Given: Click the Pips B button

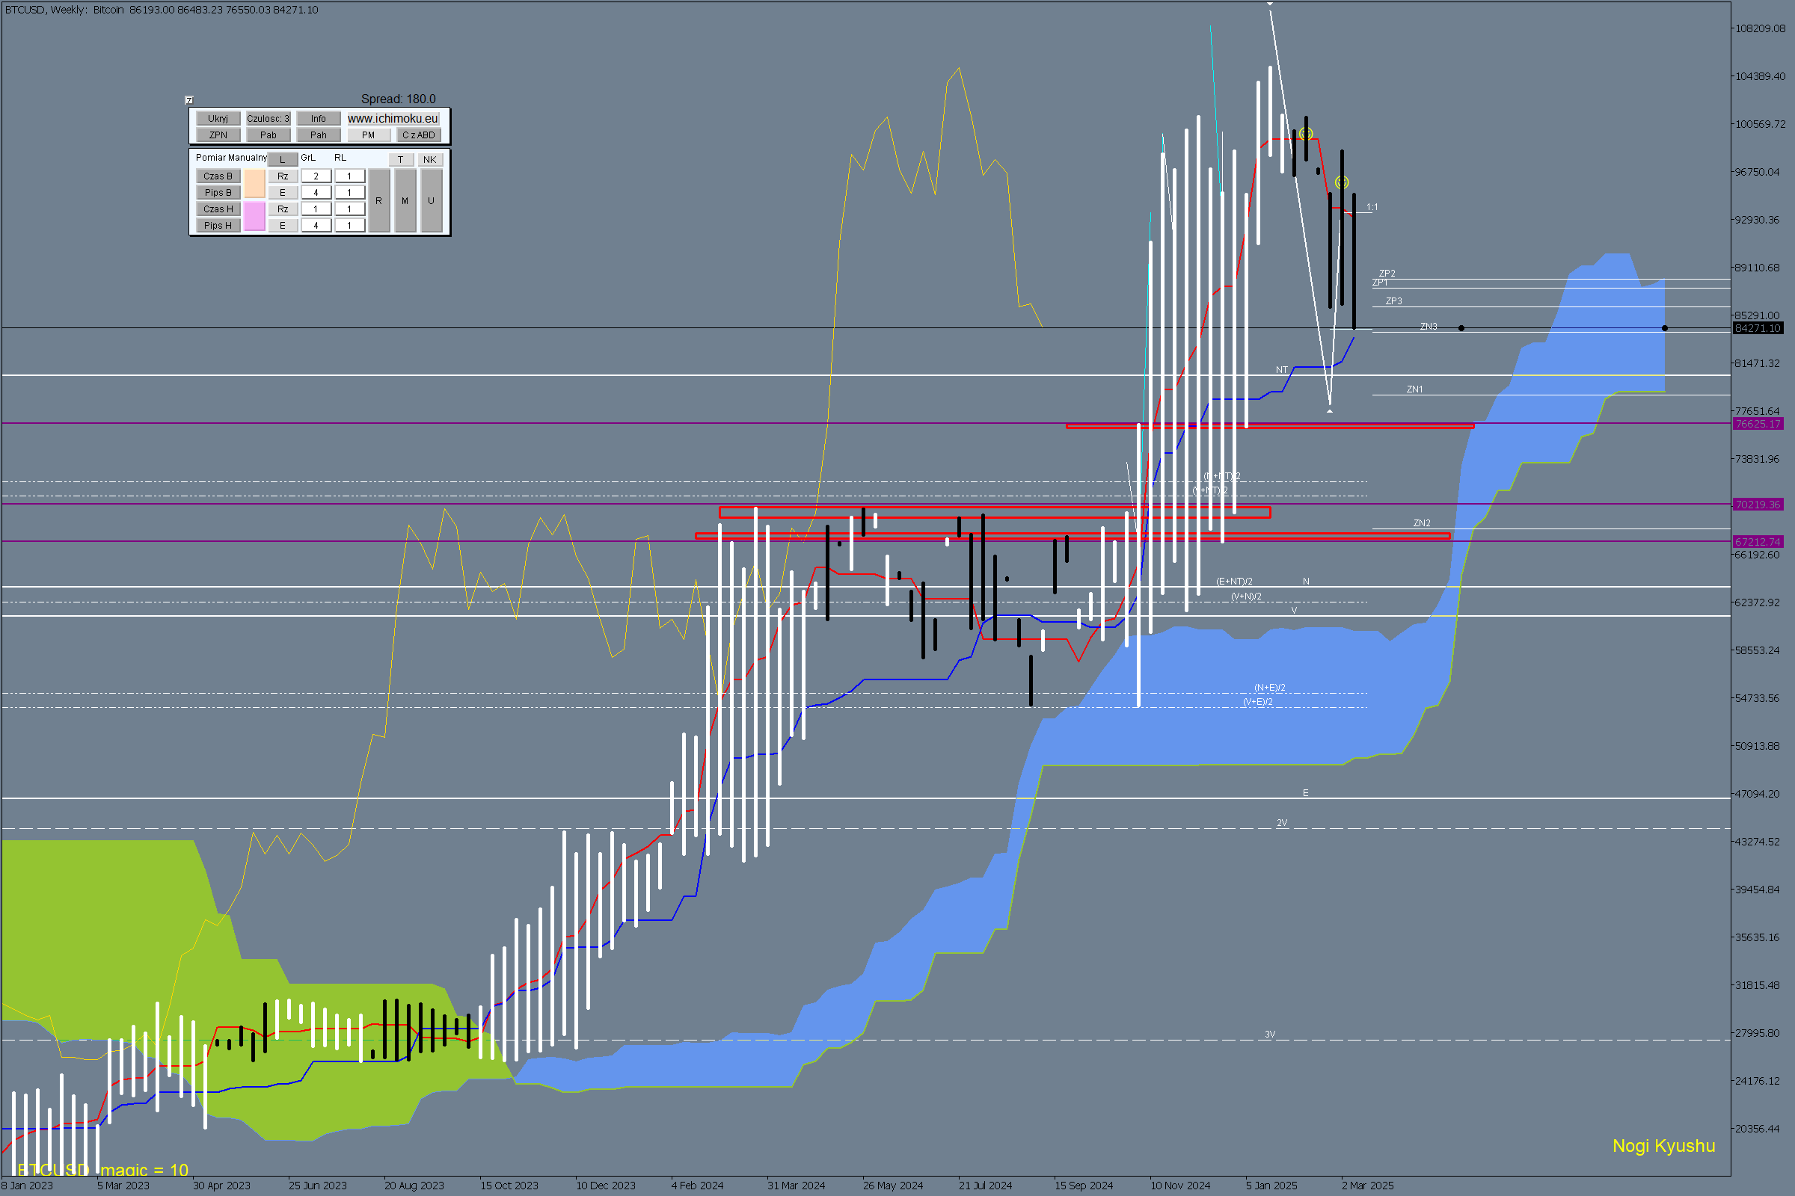Looking at the screenshot, I should pos(218,192).
